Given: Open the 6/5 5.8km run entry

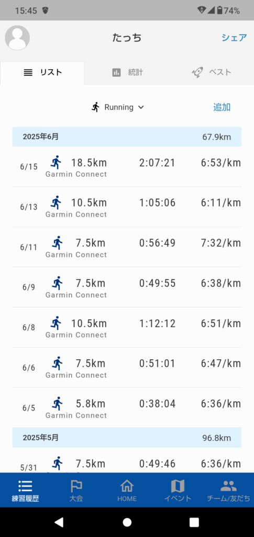Looking at the screenshot, I should pyautogui.click(x=127, y=407).
